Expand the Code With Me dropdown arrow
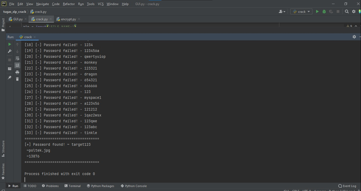 (284, 12)
